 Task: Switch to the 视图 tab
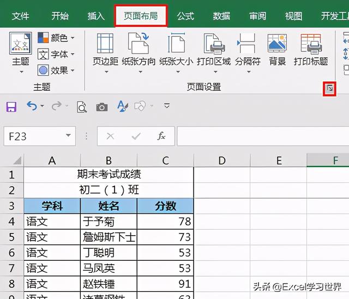click(293, 16)
